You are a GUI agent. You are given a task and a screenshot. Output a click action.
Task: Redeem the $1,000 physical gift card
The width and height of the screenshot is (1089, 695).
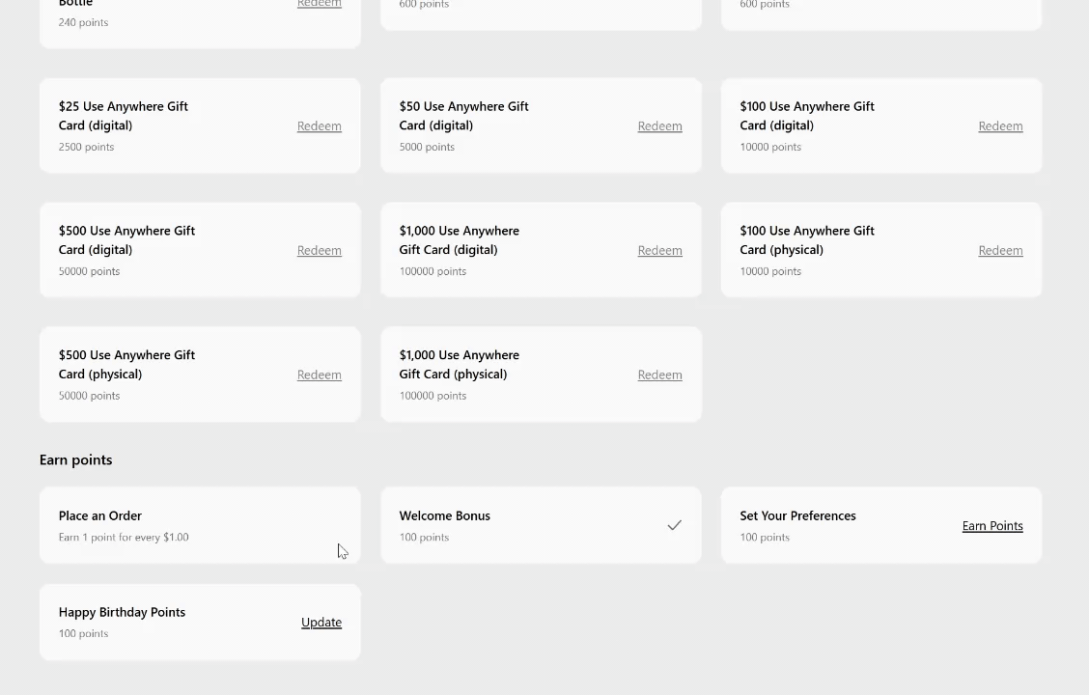[x=659, y=375]
